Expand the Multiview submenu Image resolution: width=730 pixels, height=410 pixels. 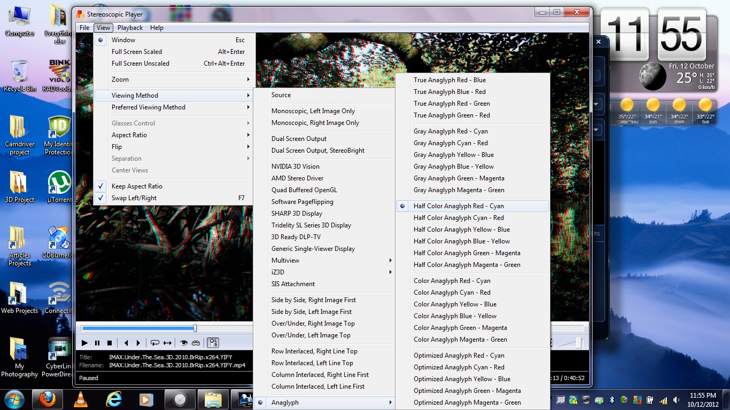pos(324,261)
